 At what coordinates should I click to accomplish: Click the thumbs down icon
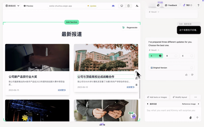[192, 75]
